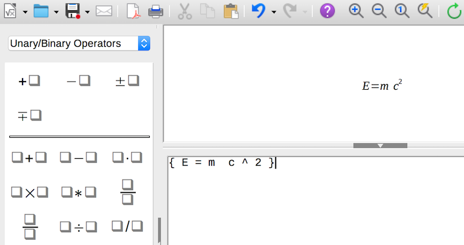
Task: Open the Unary/Binary Operators category dropdown
Action: [79, 43]
